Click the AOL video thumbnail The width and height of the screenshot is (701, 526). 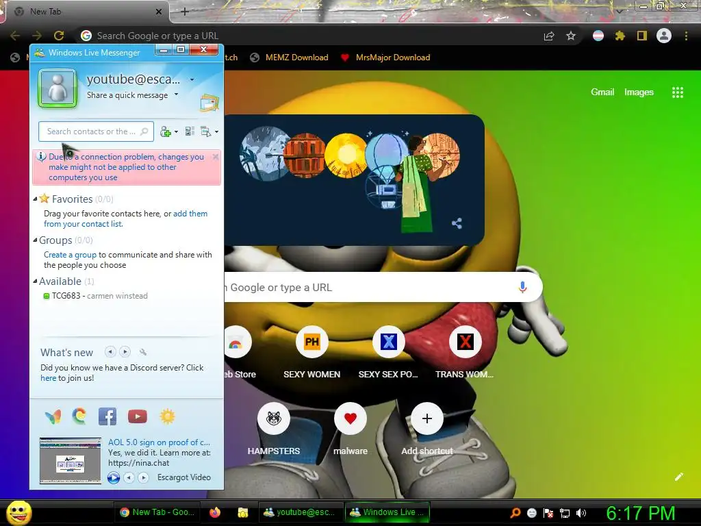tap(71, 461)
